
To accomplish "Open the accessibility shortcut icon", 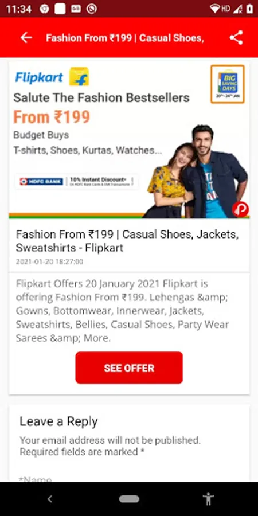I will (208, 499).
